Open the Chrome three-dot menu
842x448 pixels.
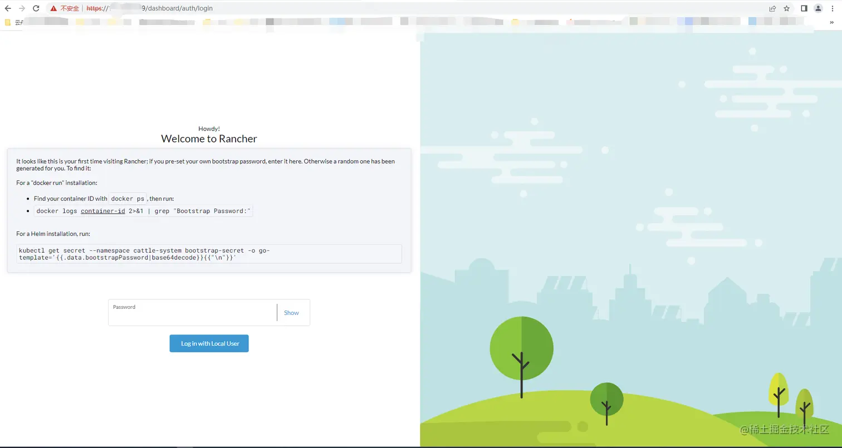point(832,8)
